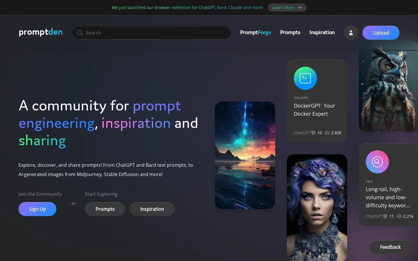Viewport: 418px width, 261px height.
Task: Click the promptden logo
Action: 41,32
